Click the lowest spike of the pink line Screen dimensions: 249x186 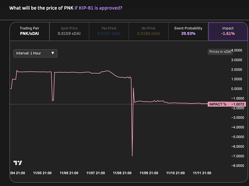132,155
